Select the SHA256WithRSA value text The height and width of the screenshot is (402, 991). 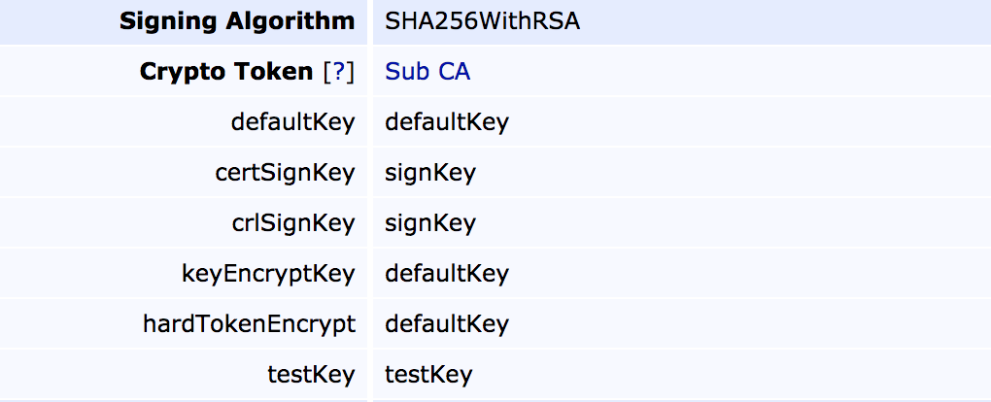(x=482, y=21)
